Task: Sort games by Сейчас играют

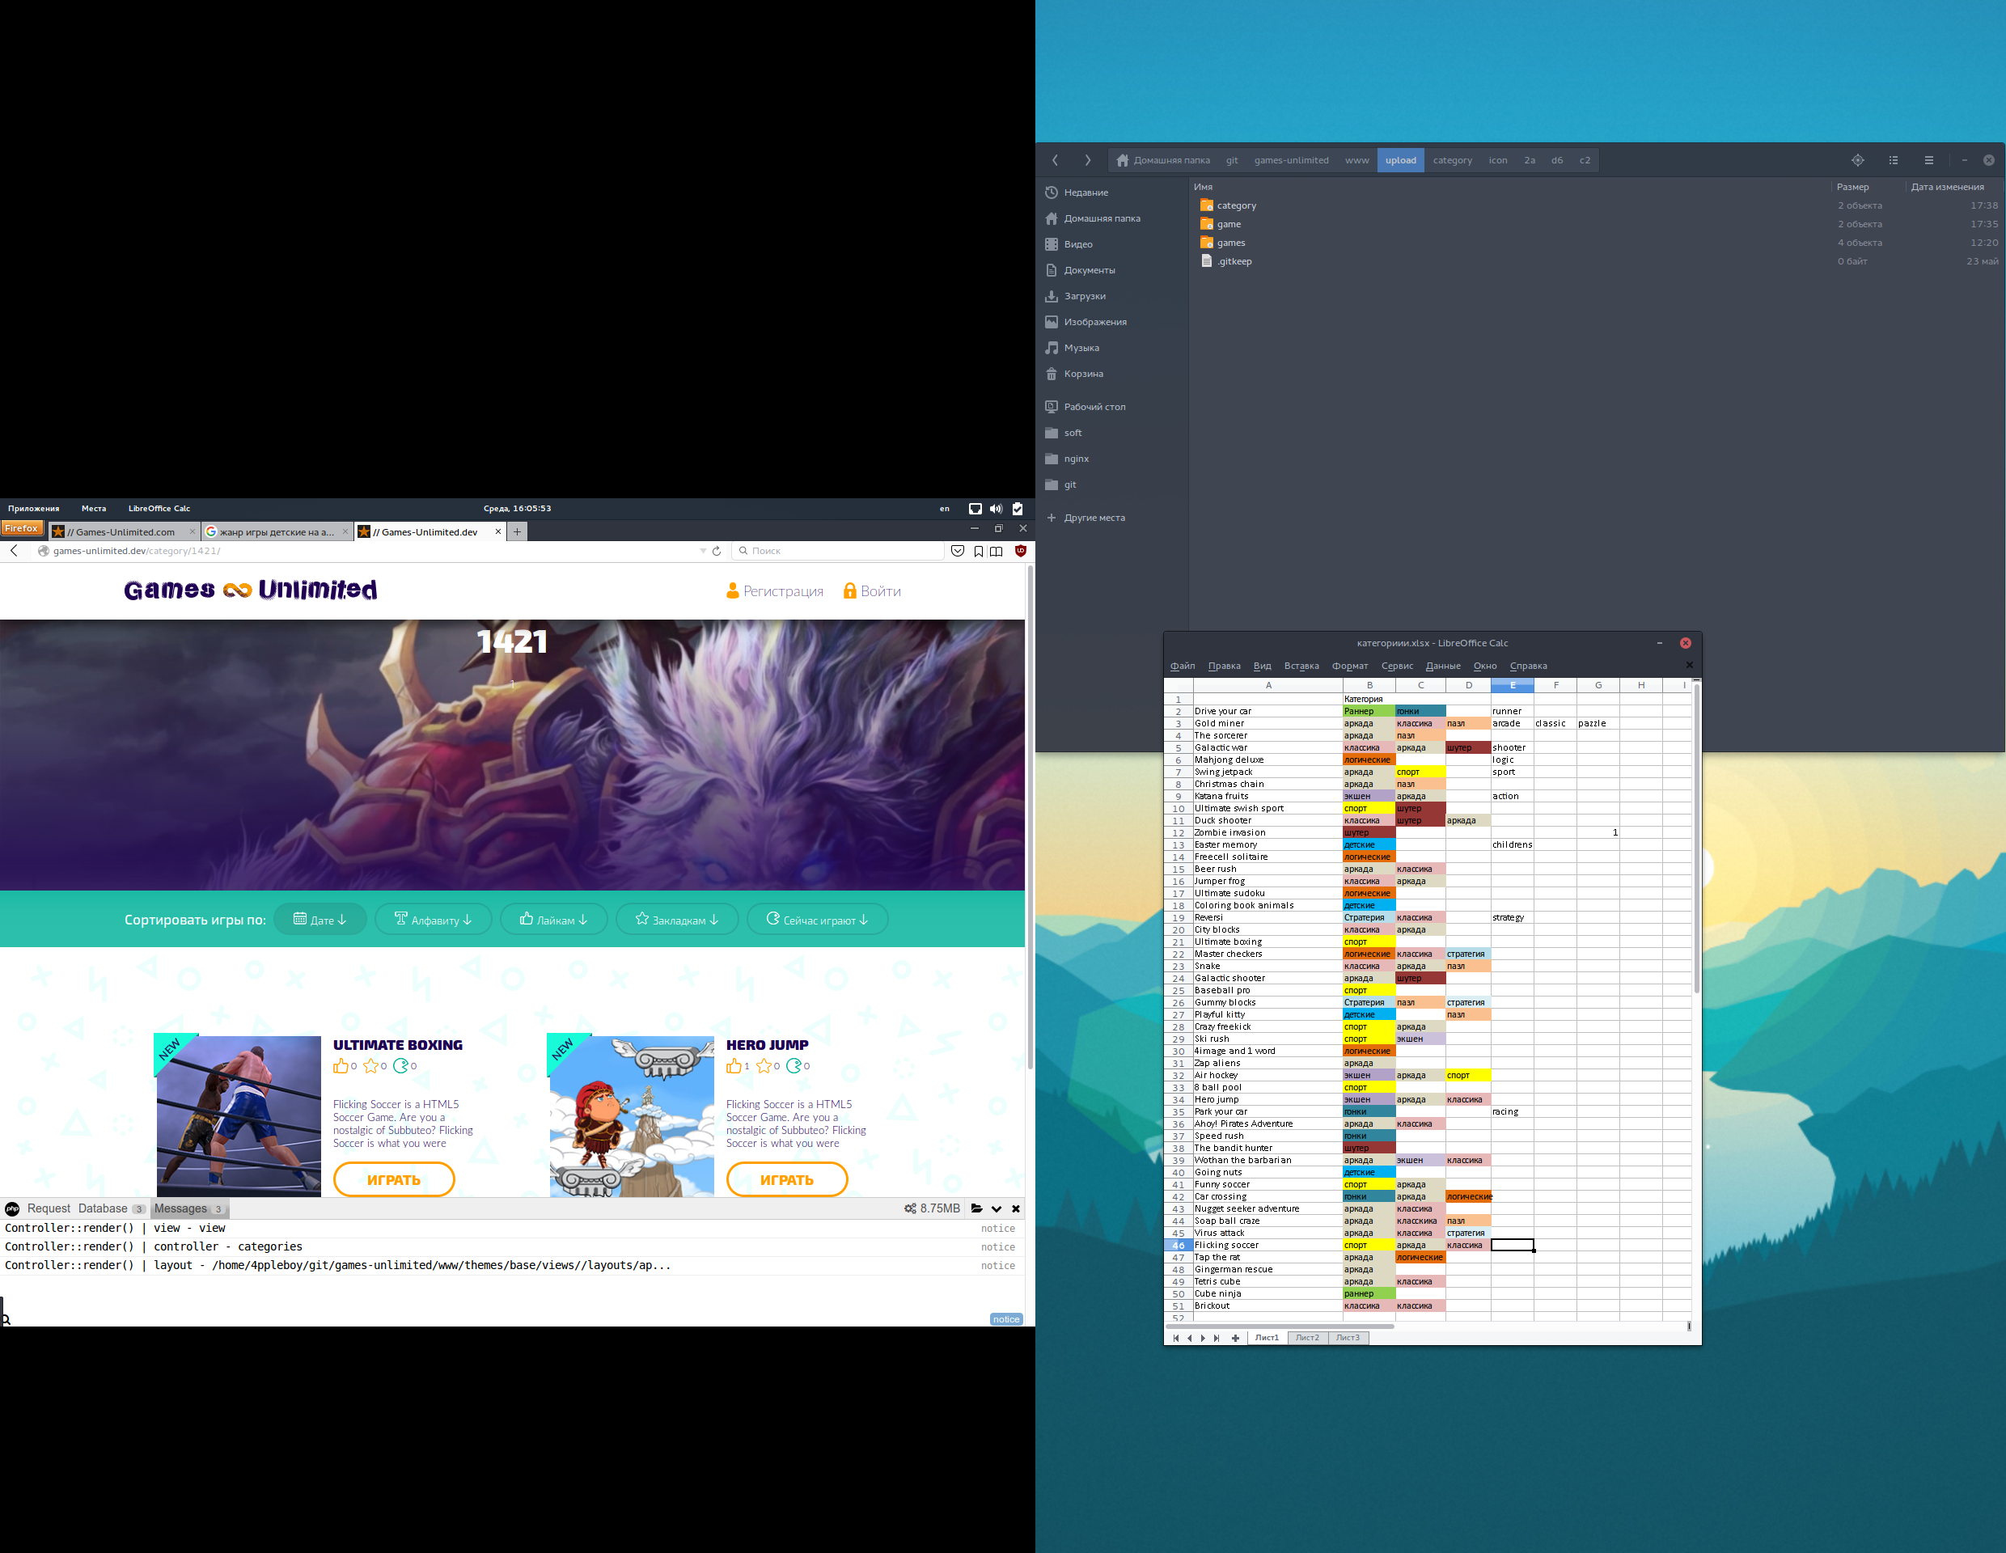Action: pos(818,920)
